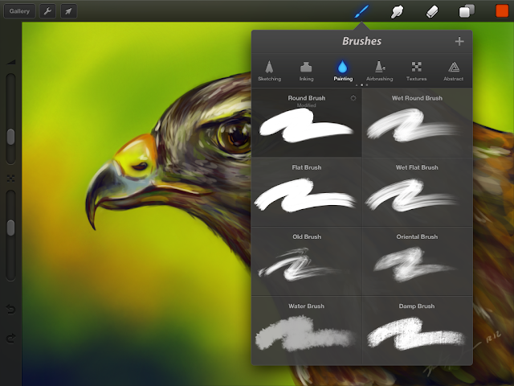Click the Brushes panel title
Image resolution: width=514 pixels, height=386 pixels.
tap(361, 41)
